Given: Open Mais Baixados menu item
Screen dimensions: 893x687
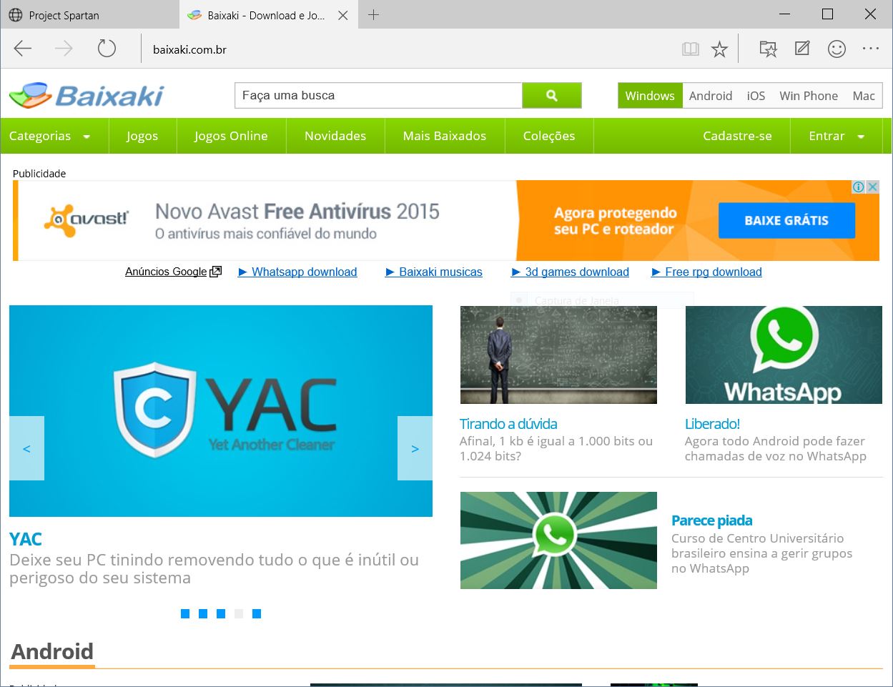Looking at the screenshot, I should click(445, 136).
